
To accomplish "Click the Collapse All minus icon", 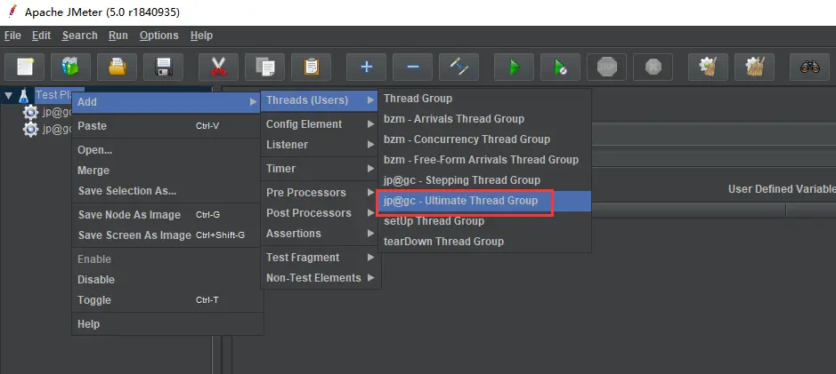I will [x=412, y=67].
